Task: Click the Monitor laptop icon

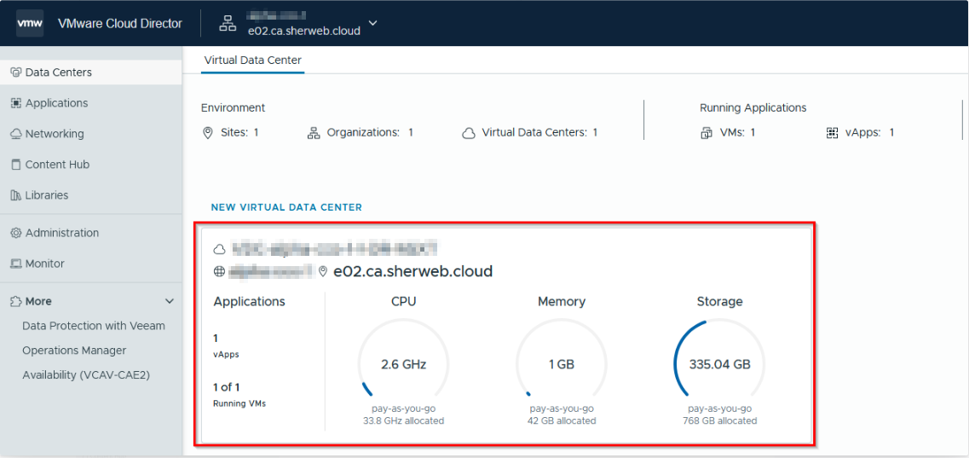Action: [16, 264]
